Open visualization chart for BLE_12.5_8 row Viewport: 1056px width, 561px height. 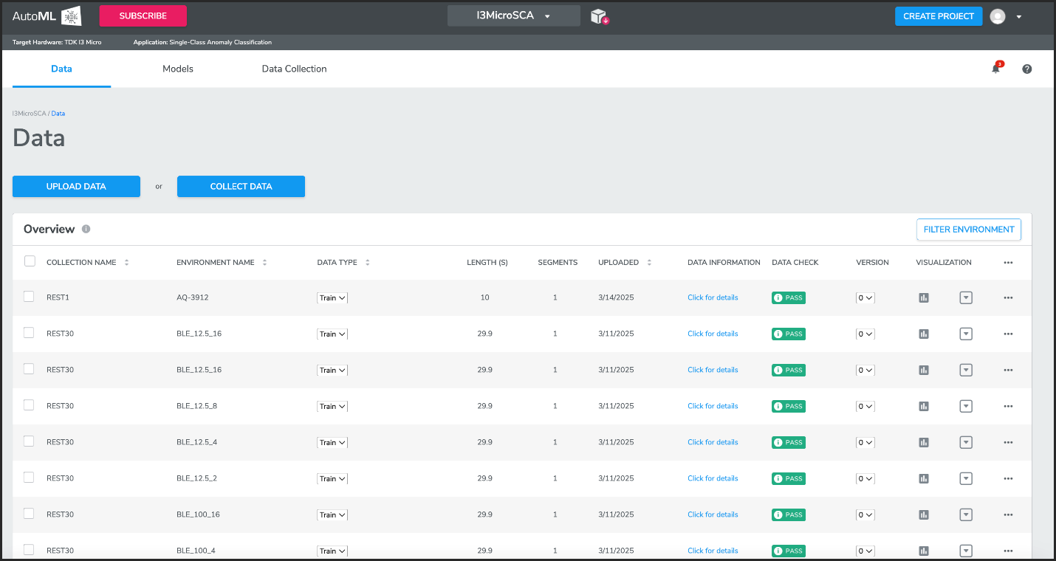click(923, 406)
